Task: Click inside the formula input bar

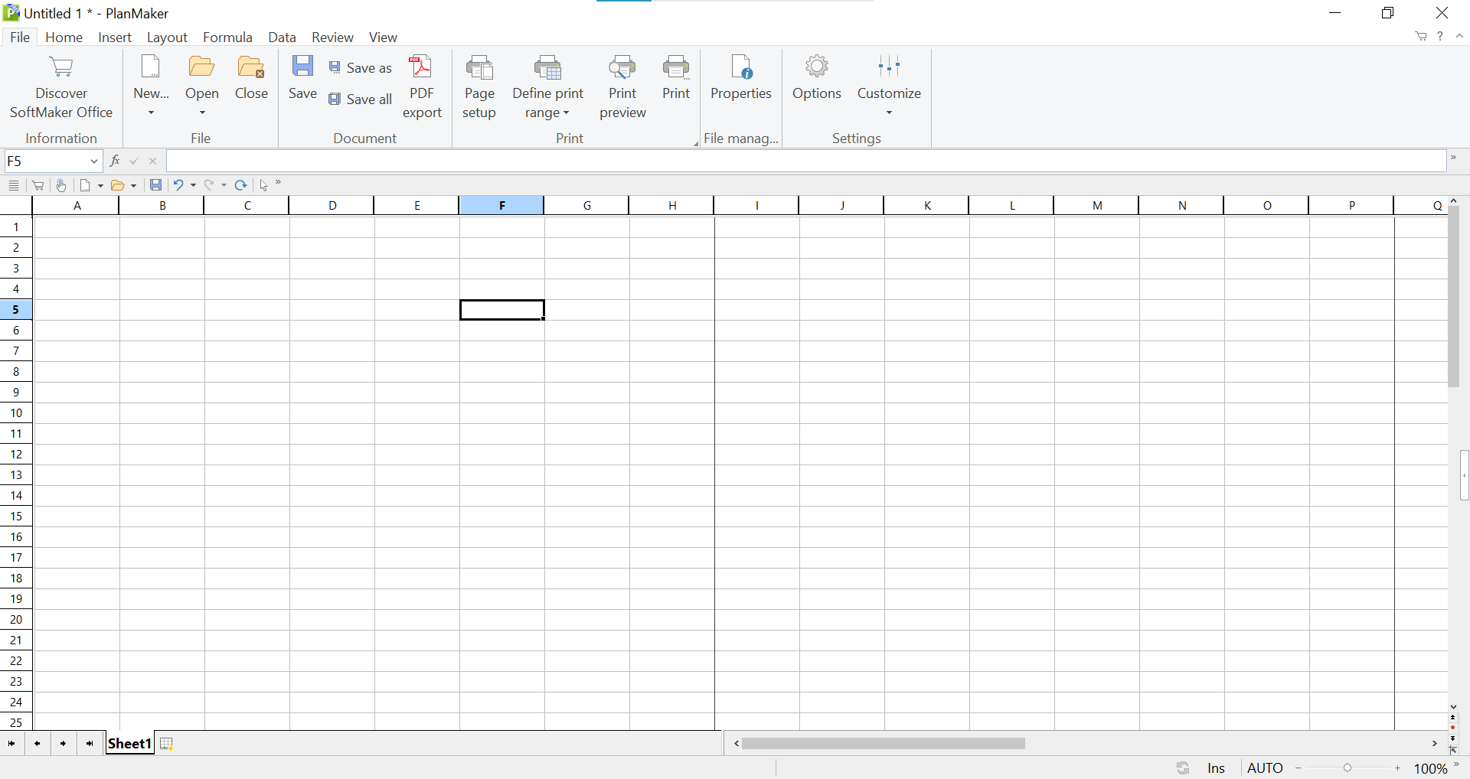Action: [804, 161]
